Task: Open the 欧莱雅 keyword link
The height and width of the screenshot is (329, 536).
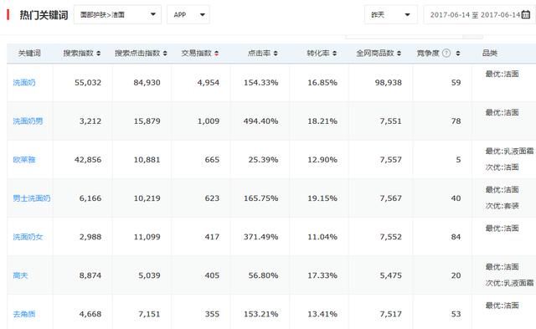Action: 24,160
